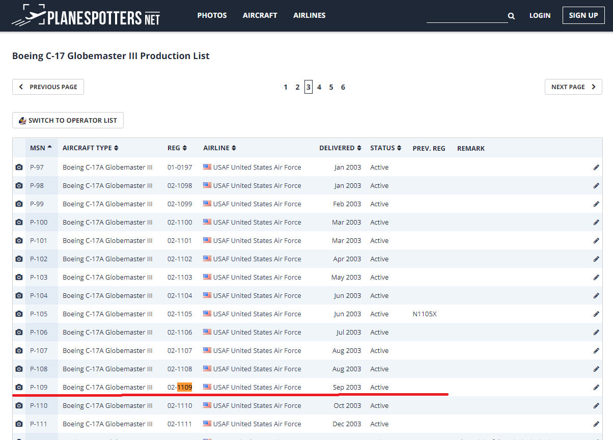Open Boeing C-17A type link for P-100
613x440 pixels.
(x=107, y=222)
